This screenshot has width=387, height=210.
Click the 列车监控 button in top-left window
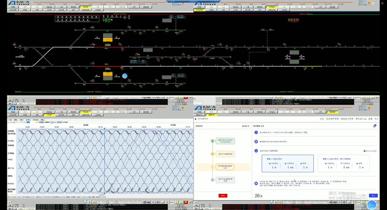[86, 7]
